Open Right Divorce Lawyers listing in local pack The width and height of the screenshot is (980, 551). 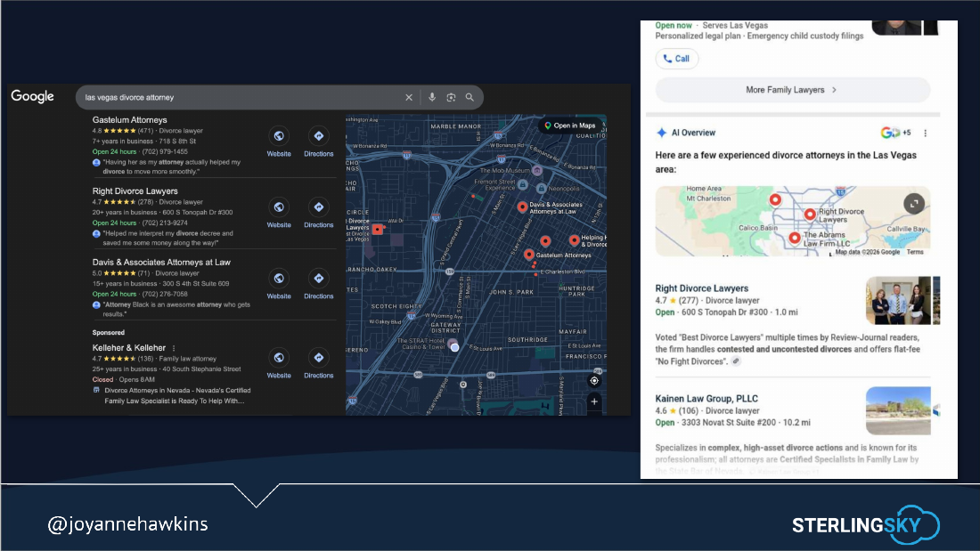click(135, 191)
